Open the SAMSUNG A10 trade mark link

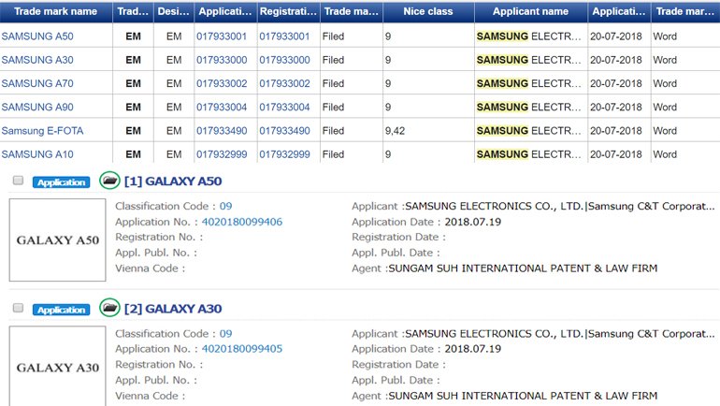click(x=37, y=154)
